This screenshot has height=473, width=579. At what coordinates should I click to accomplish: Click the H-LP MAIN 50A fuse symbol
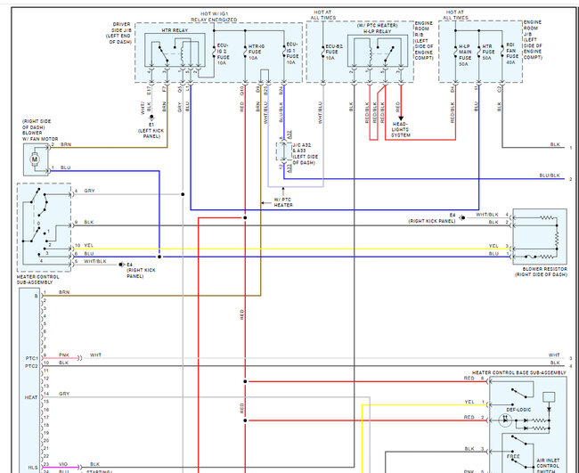[x=455, y=52]
